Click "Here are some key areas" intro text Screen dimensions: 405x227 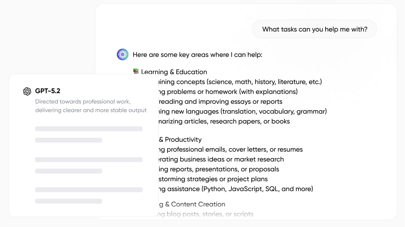coord(197,55)
